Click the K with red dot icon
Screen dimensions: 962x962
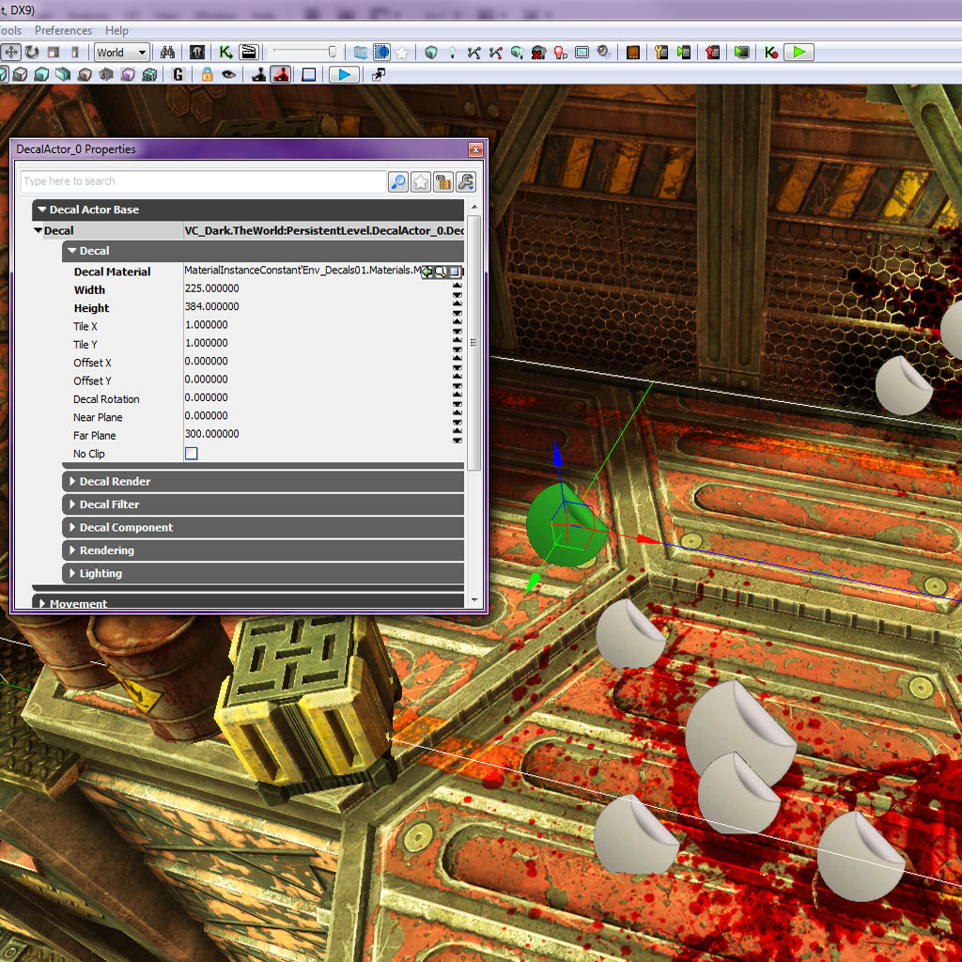771,53
